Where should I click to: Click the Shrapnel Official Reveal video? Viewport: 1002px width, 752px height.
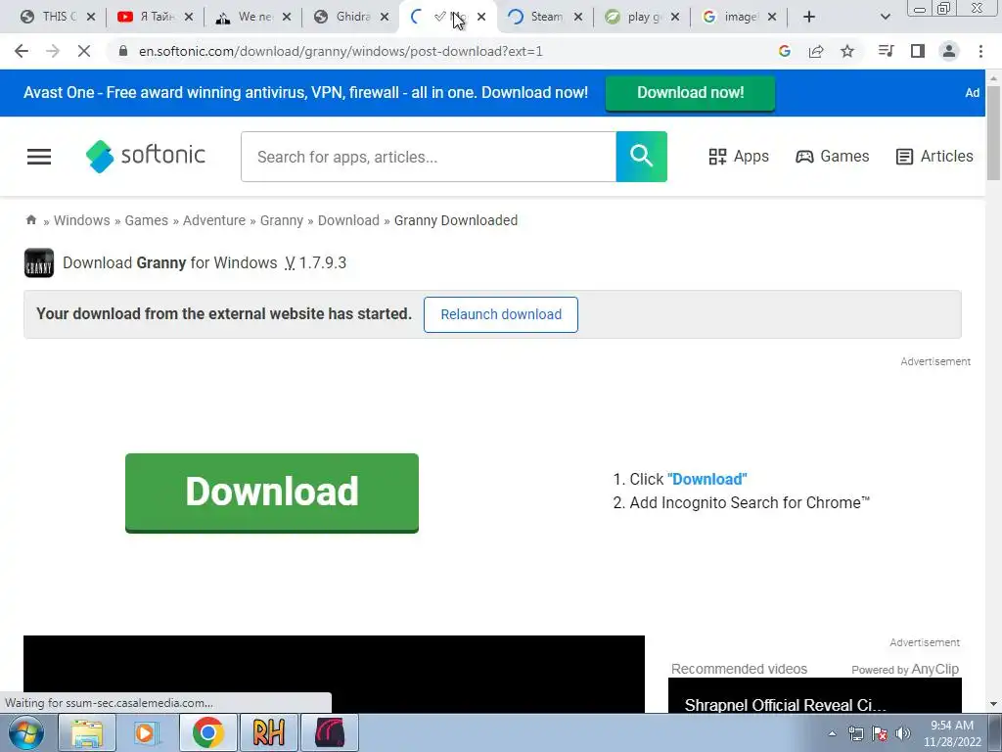[815, 696]
